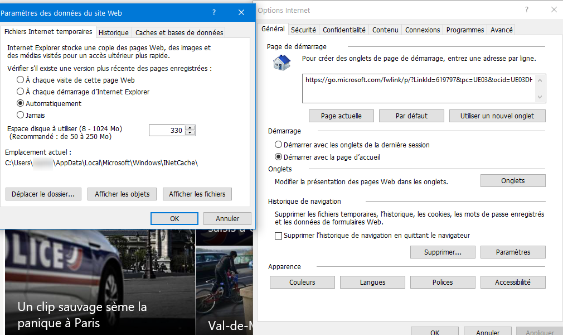Confirm with OK in site data settings dialog
The width and height of the screenshot is (563, 335).
pyautogui.click(x=174, y=218)
